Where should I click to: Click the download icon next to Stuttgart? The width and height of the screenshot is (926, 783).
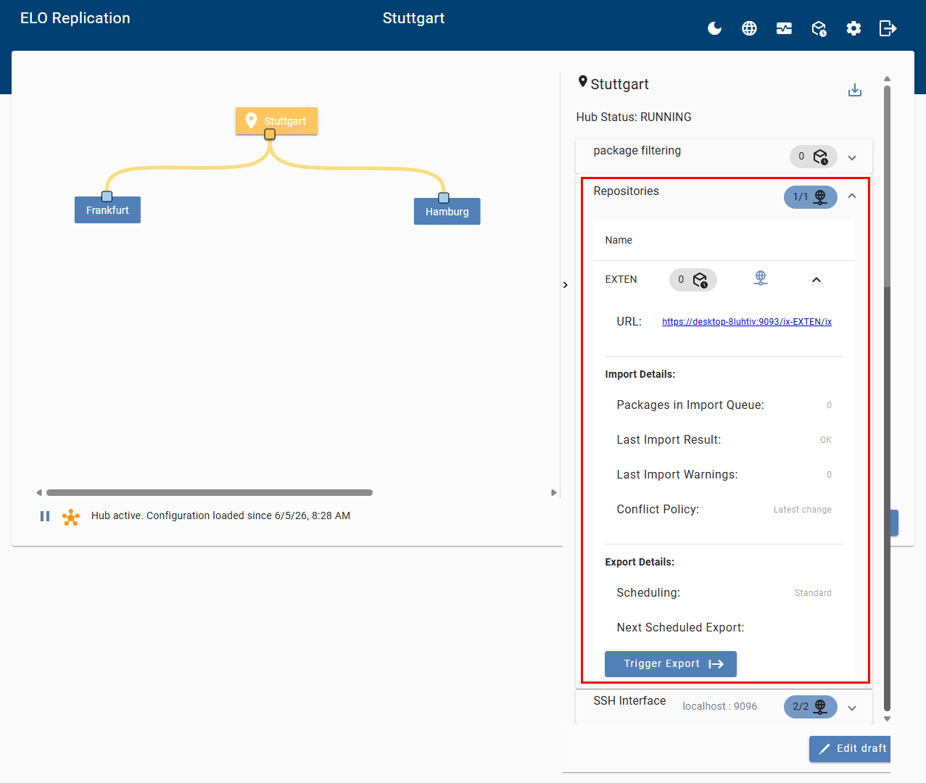(x=855, y=90)
